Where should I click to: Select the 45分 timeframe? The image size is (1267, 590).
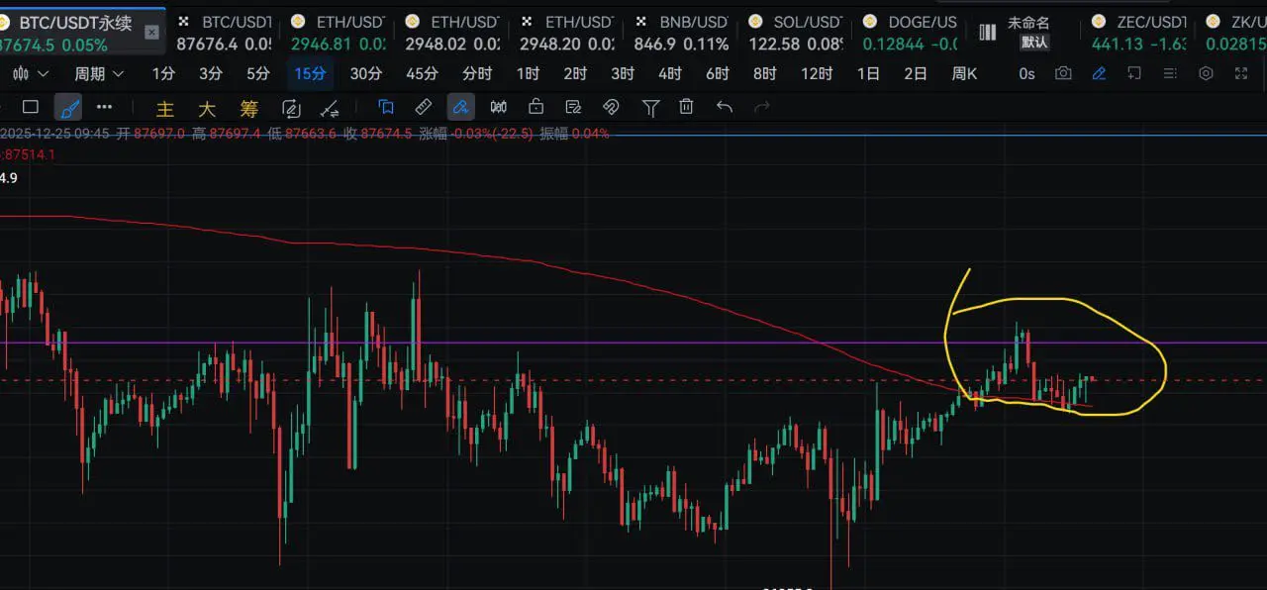point(422,74)
